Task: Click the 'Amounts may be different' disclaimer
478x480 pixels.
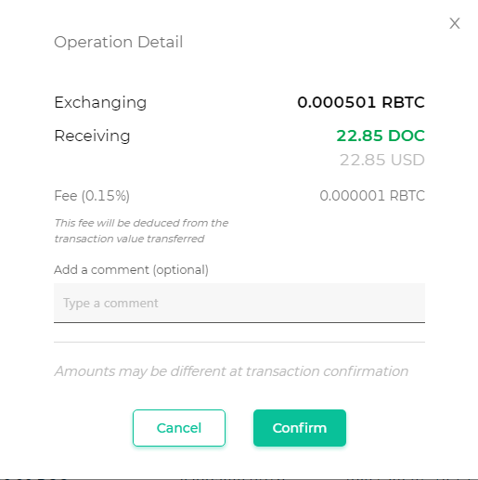Action: (x=231, y=371)
